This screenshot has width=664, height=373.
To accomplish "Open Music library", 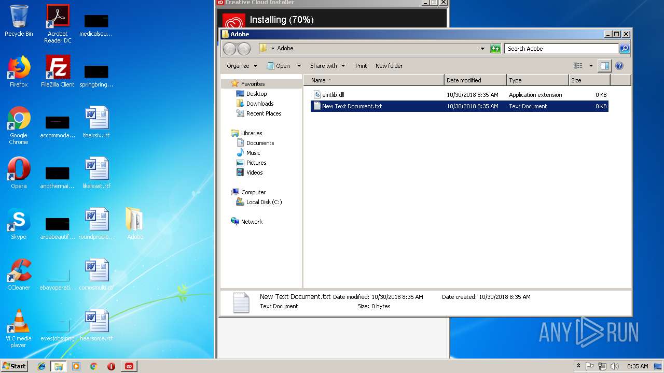I will [253, 153].
